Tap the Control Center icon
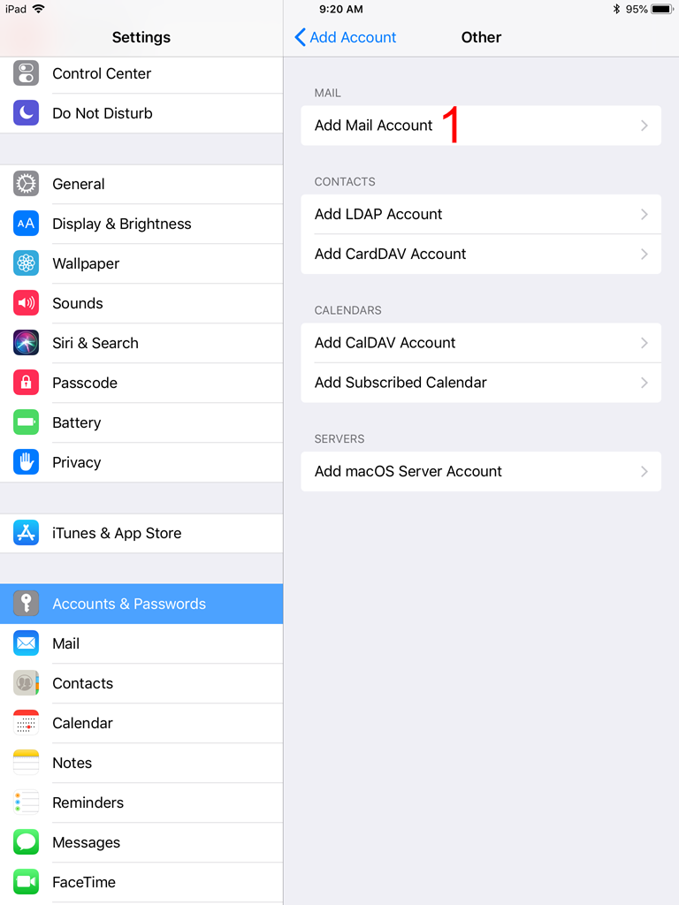 [26, 73]
